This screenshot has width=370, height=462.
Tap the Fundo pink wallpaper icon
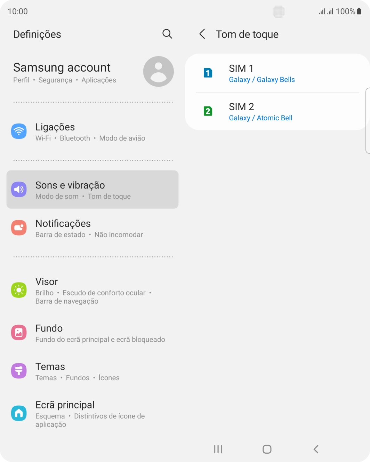19,333
